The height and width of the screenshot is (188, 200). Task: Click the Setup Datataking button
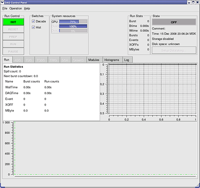point(174,50)
